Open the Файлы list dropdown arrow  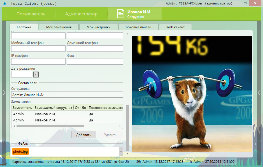[x=121, y=151]
